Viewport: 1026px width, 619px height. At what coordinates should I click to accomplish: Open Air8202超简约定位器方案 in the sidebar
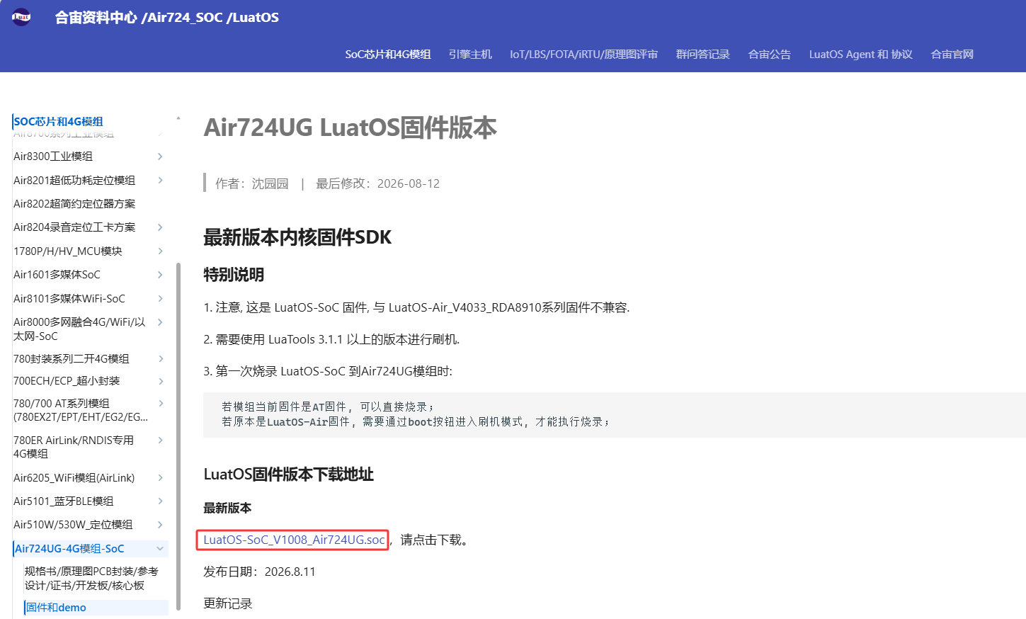74,204
